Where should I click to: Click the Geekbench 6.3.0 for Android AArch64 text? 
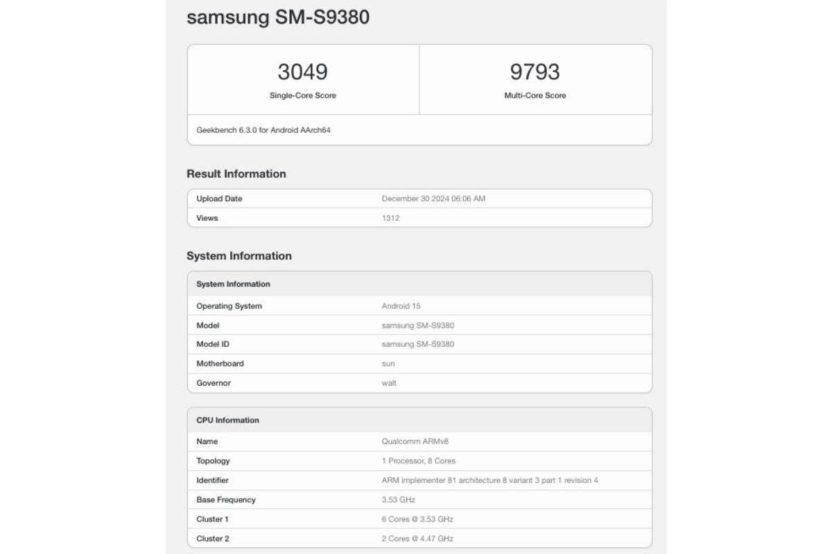click(x=263, y=129)
